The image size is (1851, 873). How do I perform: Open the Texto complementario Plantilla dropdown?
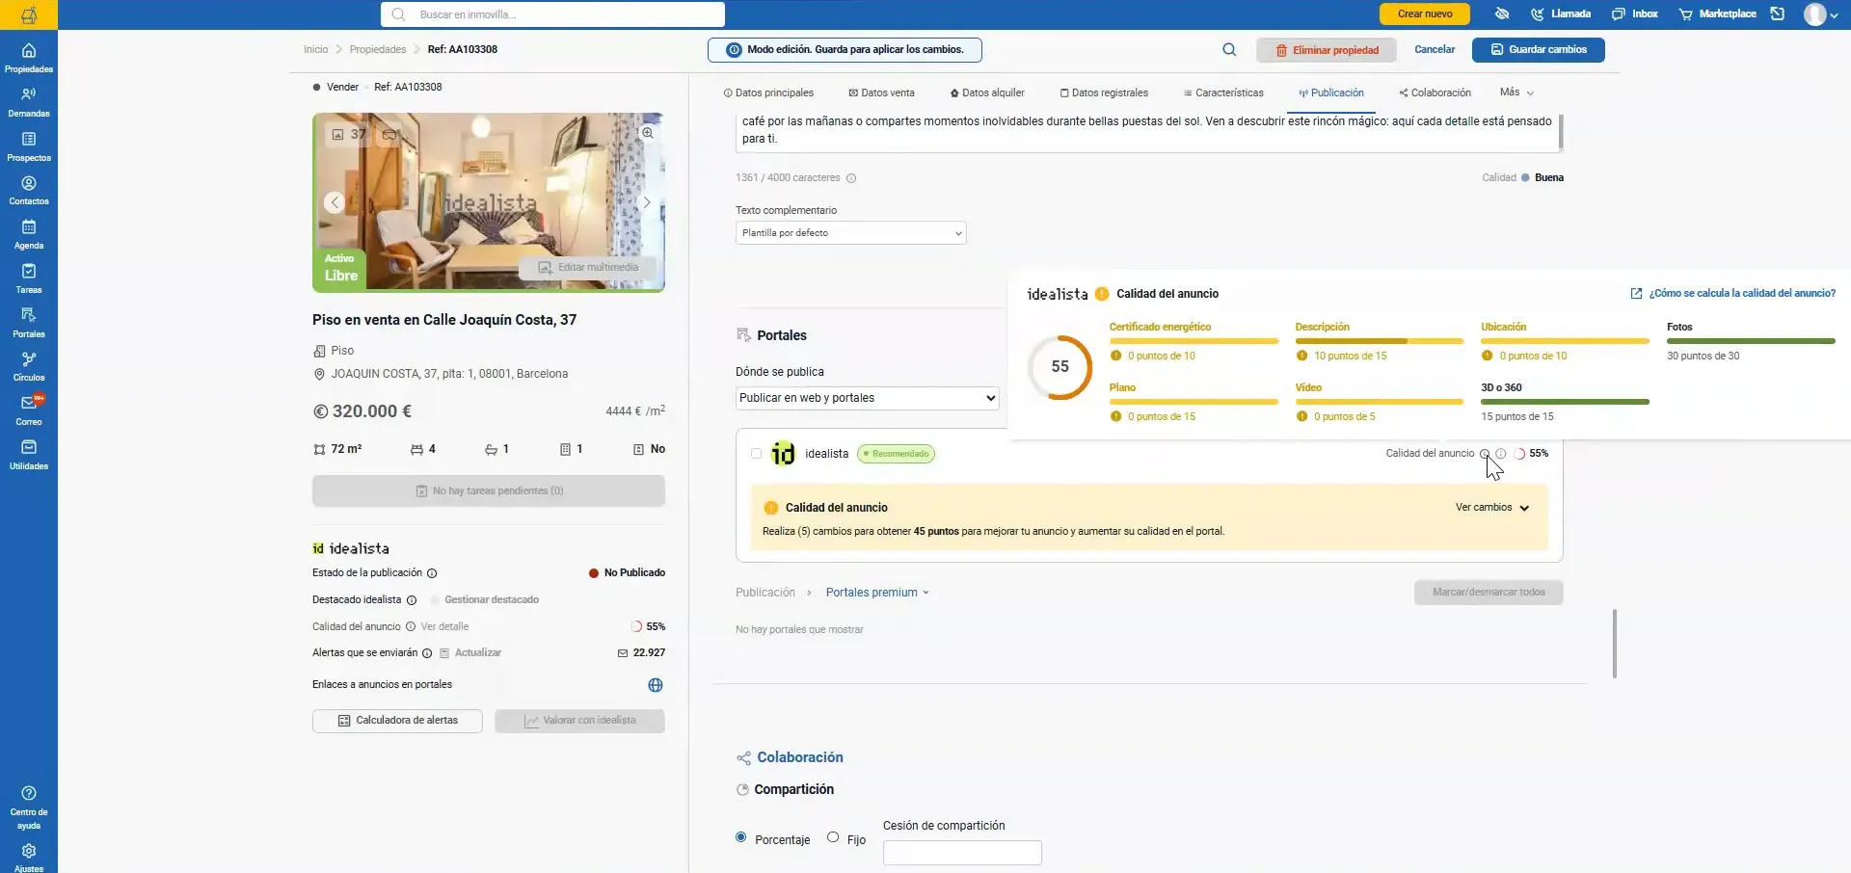pos(850,233)
